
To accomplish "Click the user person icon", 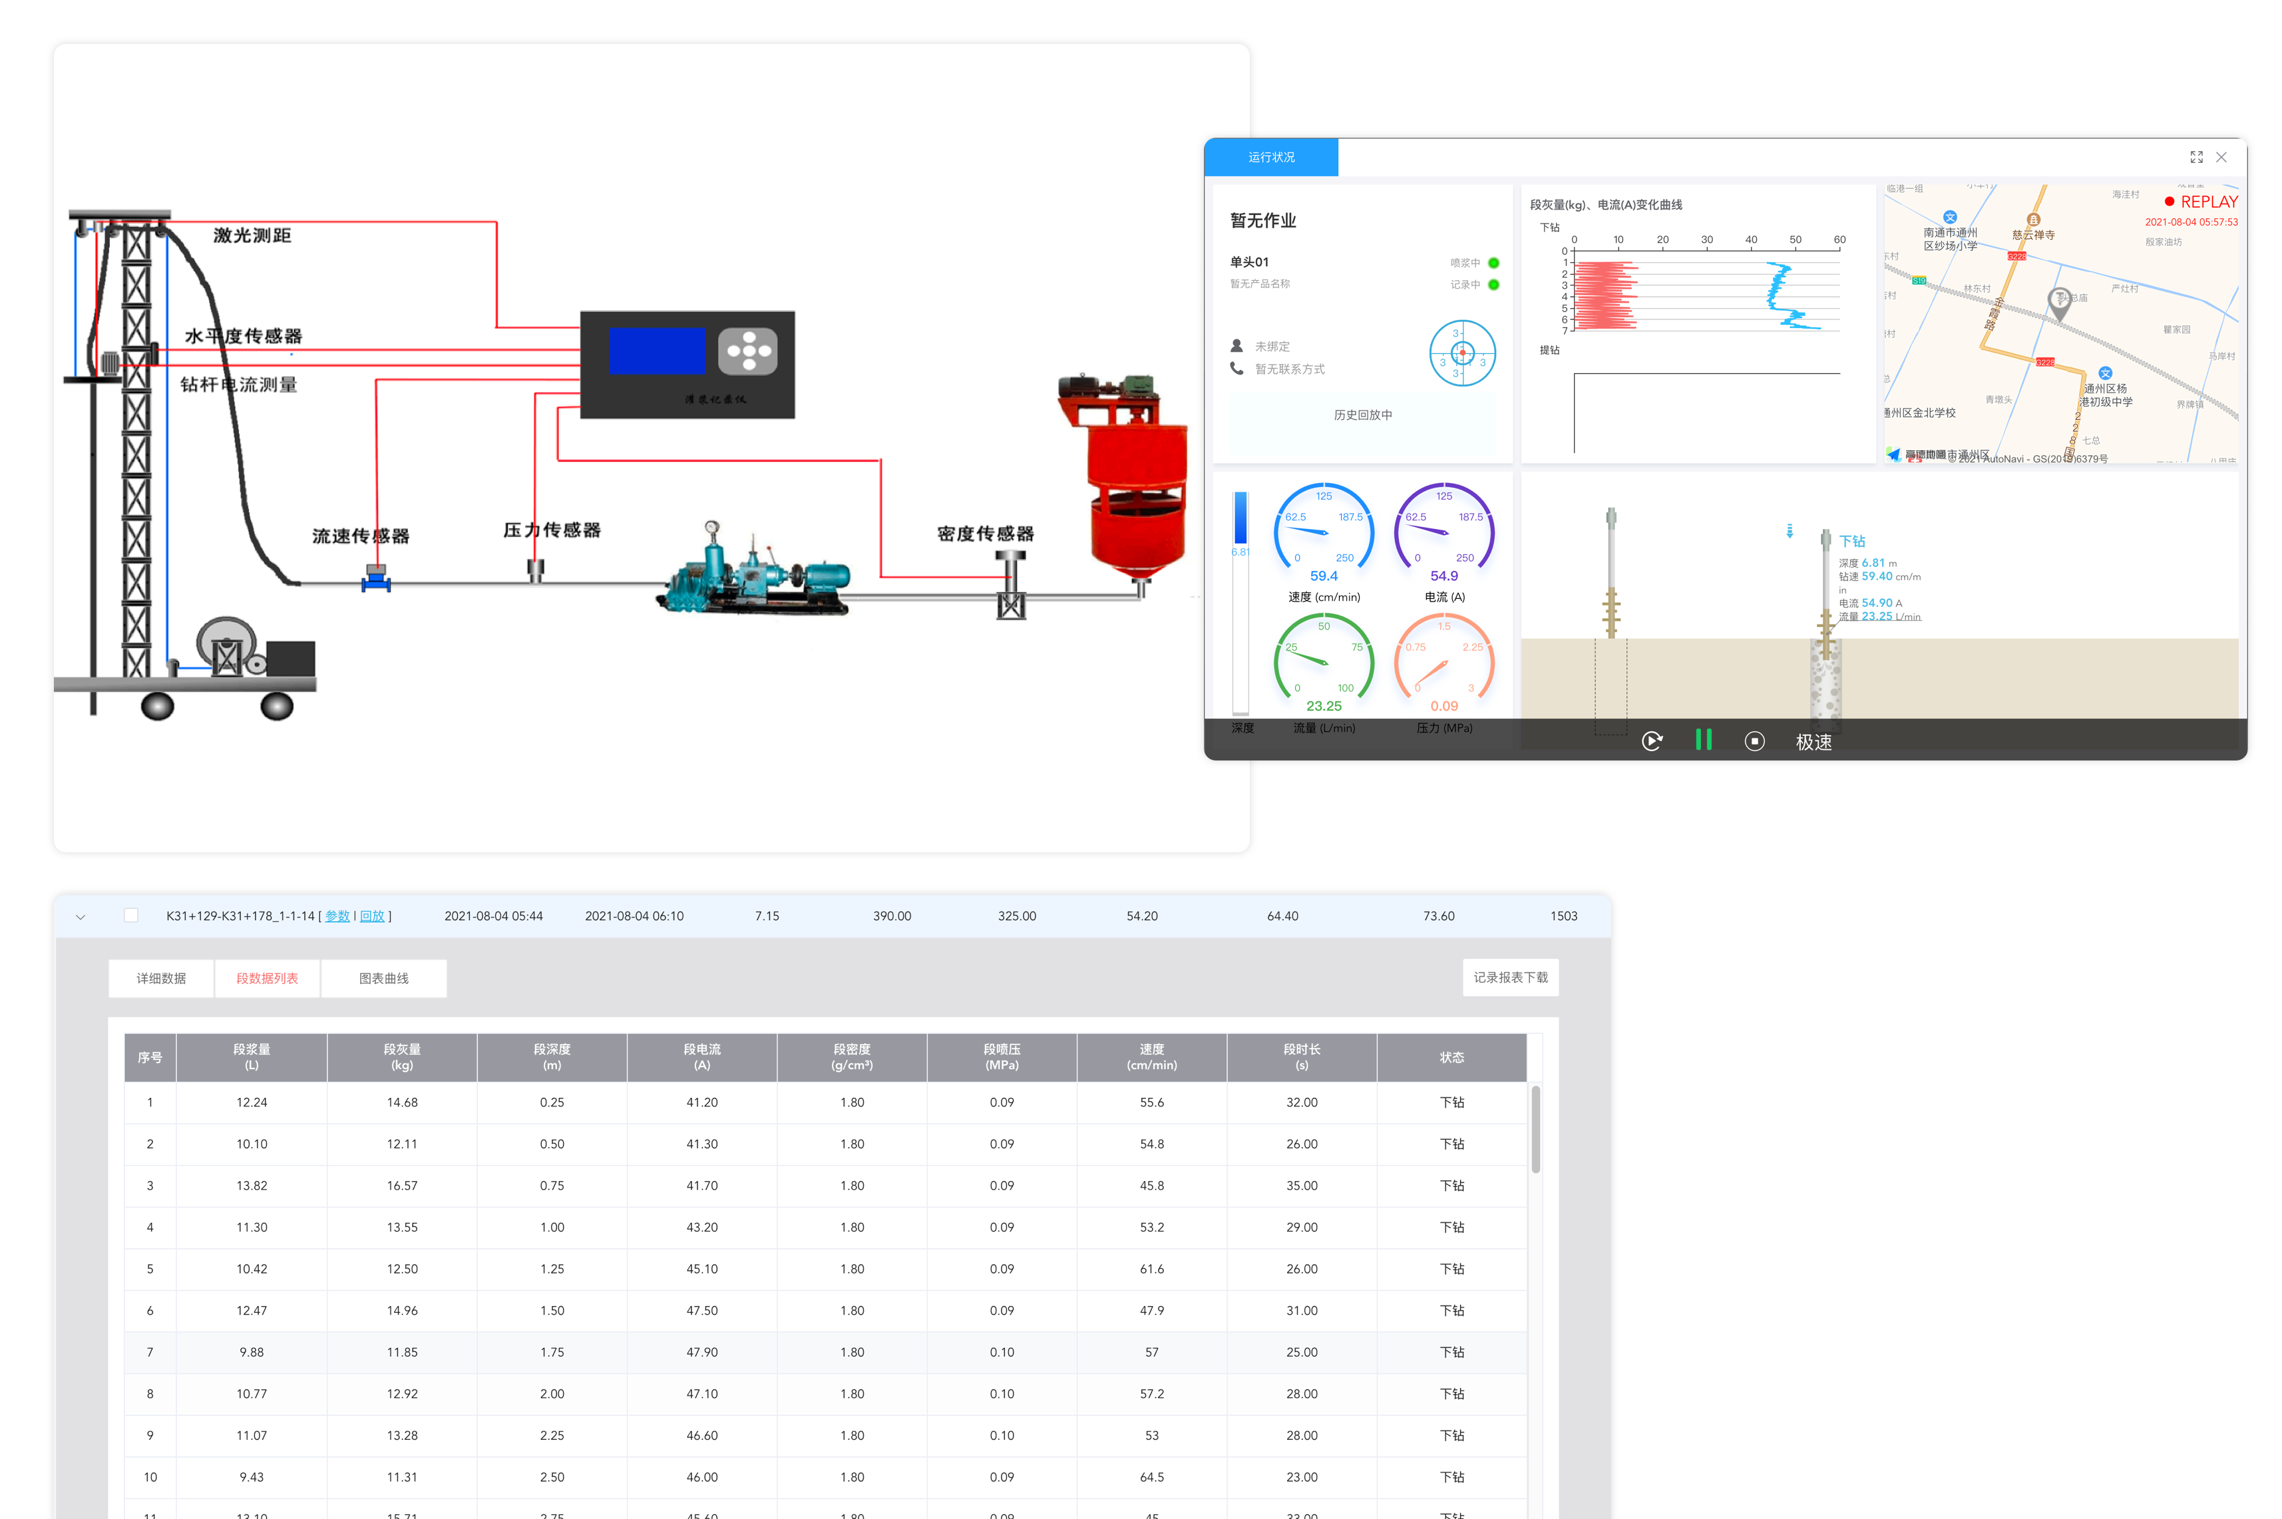I will (x=1236, y=346).
